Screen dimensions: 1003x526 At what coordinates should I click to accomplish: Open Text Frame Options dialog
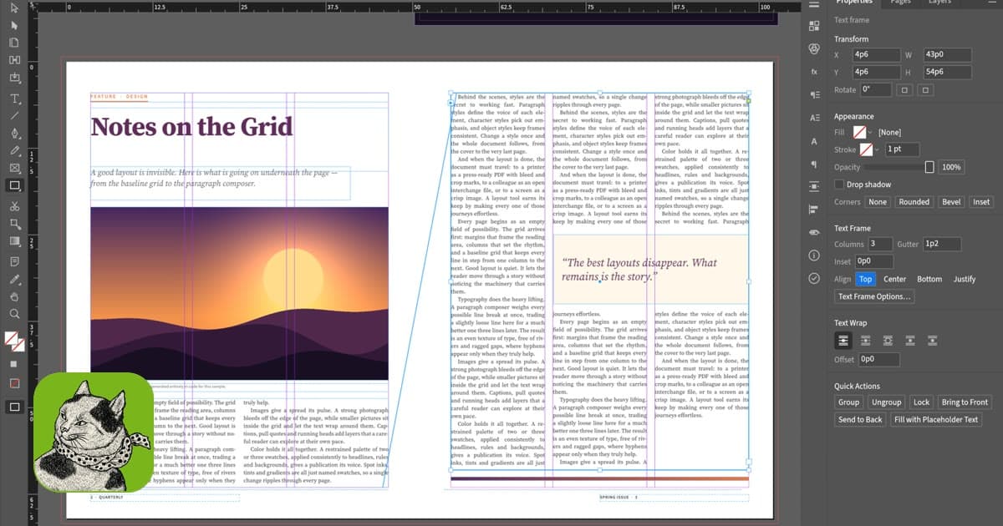click(x=875, y=296)
